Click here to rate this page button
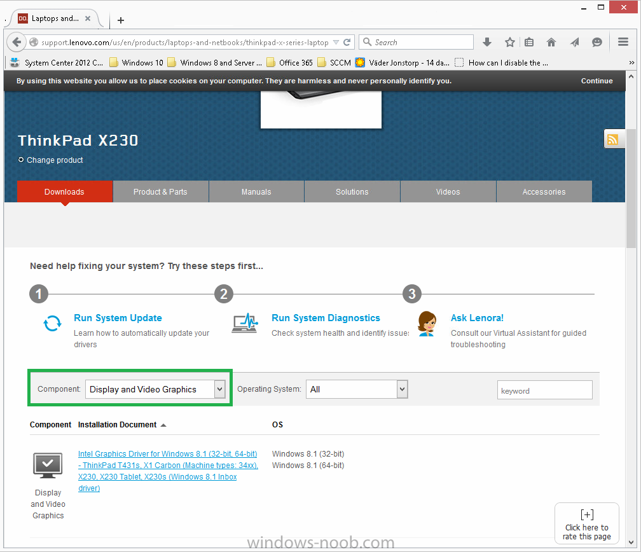Screen dimensions: 641x552 pos(586,523)
